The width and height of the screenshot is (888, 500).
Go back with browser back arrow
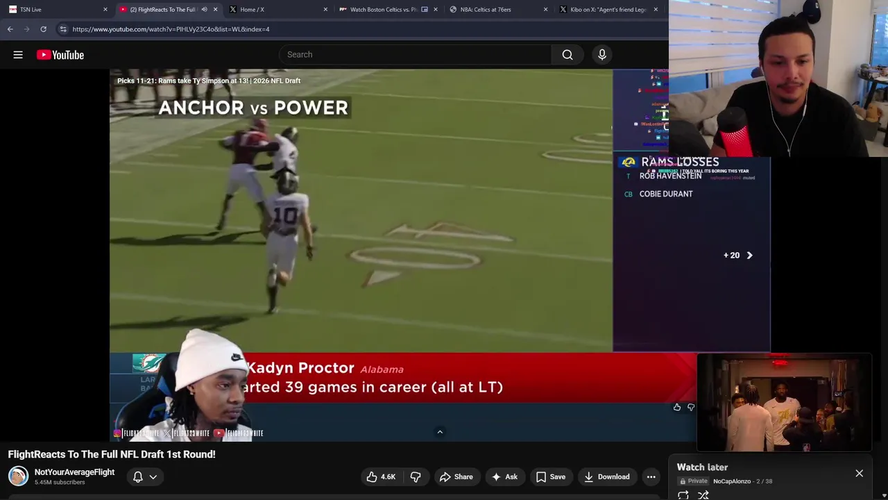coord(10,29)
